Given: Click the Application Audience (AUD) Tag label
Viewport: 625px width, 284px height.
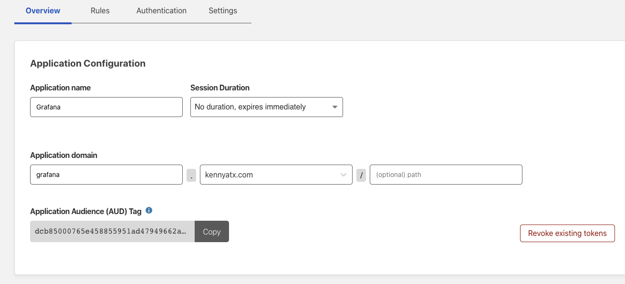Looking at the screenshot, I should pos(86,211).
